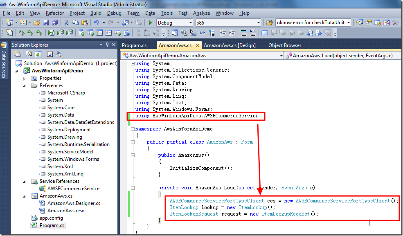Viewport: 403px width, 236px height.
Task: Click the Paste clipboard icon
Action: coord(84,22)
